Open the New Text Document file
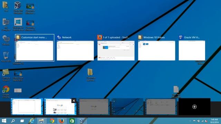This screenshot has width=221, height=124. (176, 92)
